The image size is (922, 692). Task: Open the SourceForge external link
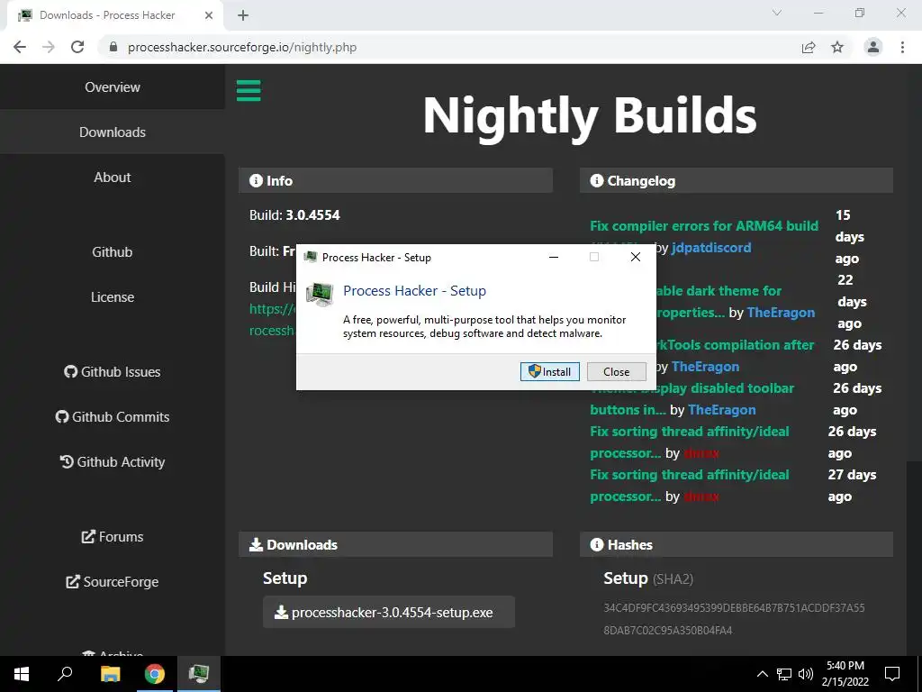click(113, 582)
